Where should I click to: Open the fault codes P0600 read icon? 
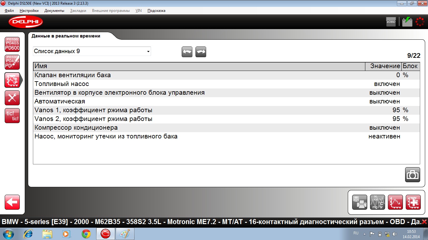[x=12, y=44]
